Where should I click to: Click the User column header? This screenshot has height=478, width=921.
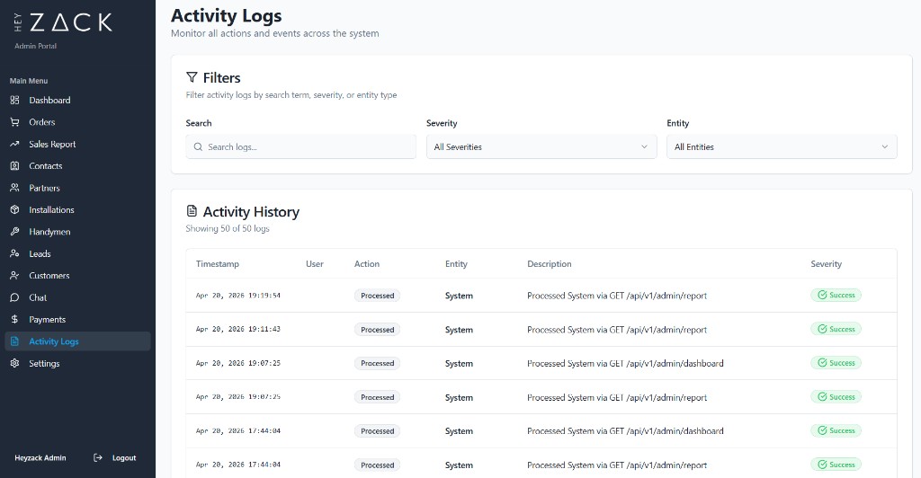coord(315,264)
